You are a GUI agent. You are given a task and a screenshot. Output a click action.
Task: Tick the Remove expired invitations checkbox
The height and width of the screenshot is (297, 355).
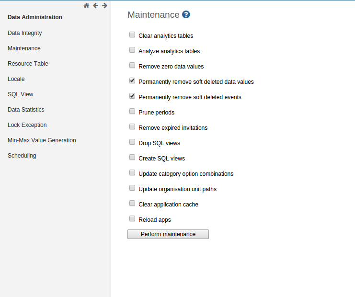point(132,126)
